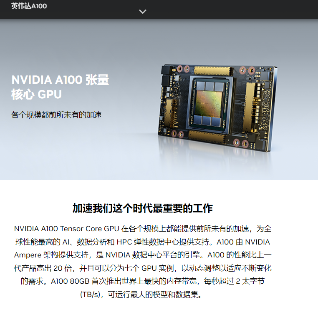The image size is (318, 312).
Task: Click the HPC text in the description
Action: coord(124,242)
